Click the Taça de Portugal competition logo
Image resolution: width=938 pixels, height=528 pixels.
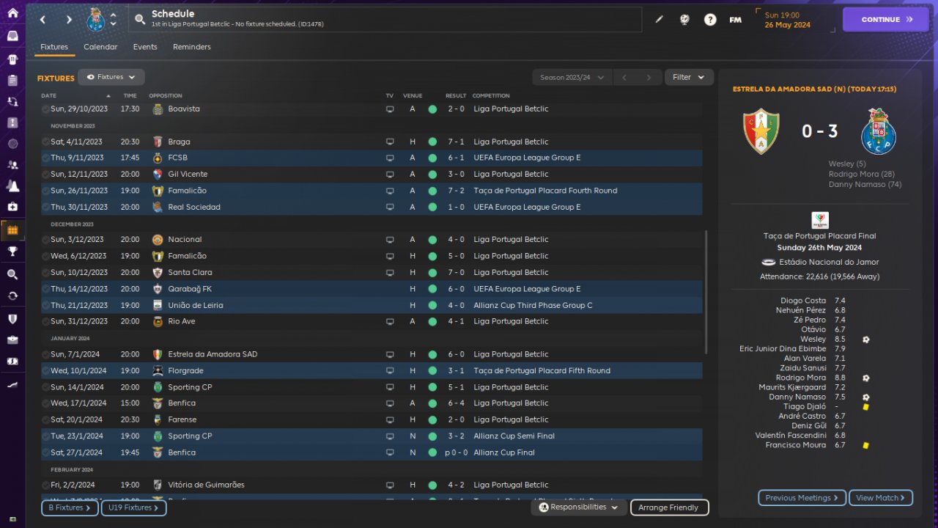(820, 221)
